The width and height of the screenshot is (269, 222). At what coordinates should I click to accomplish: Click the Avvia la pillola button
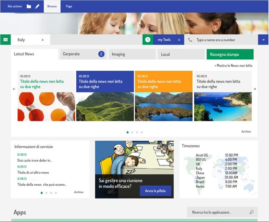[155, 191]
